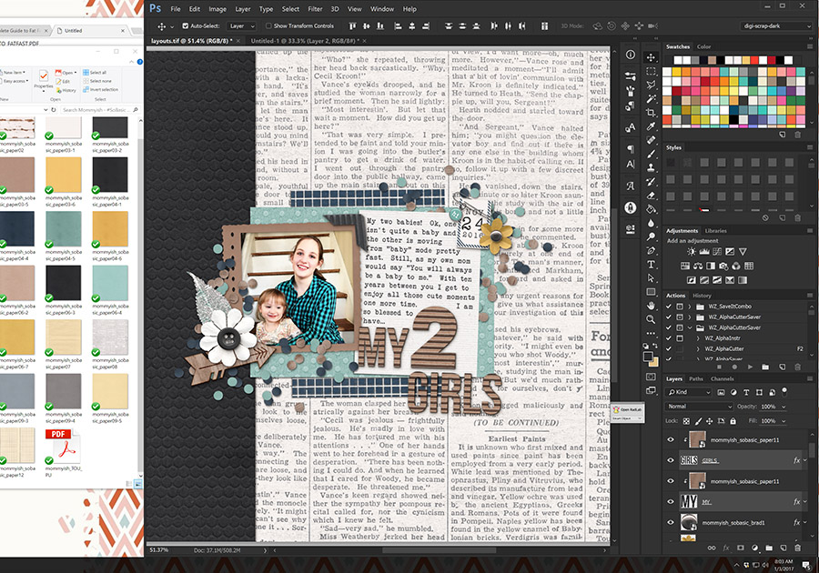Open the Opacity value dropdown arrow

(784, 407)
